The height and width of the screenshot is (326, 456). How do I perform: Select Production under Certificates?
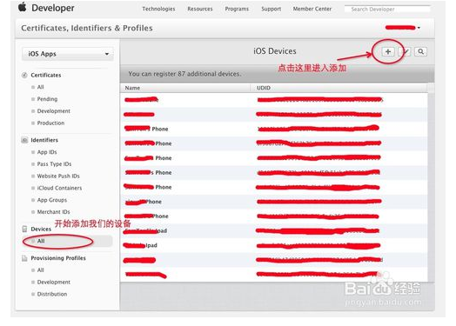(50, 123)
